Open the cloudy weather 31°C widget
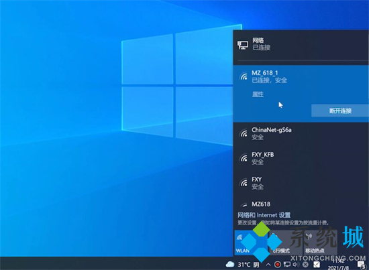Screen dimensions: 369x270 tap(243, 265)
